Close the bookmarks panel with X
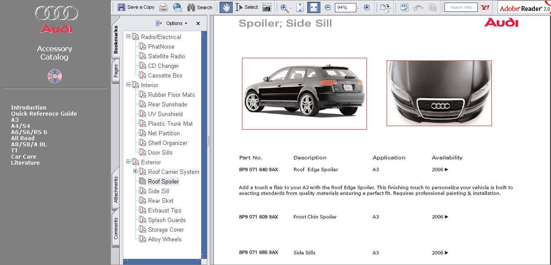551x265 pixels. coord(198,23)
